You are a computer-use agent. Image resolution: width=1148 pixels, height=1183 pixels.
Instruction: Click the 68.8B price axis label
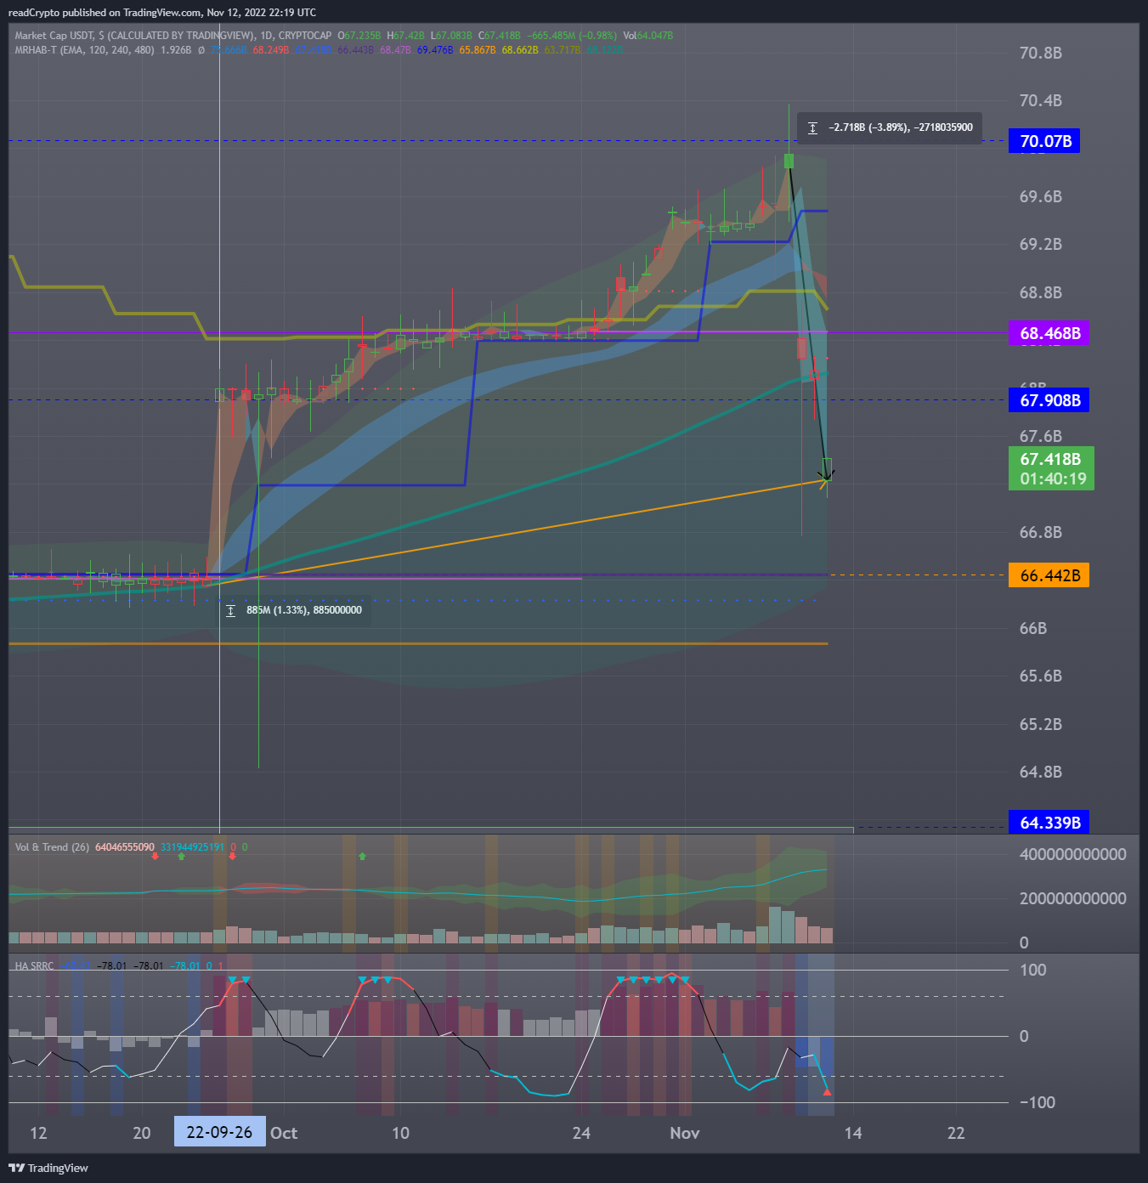(1041, 292)
